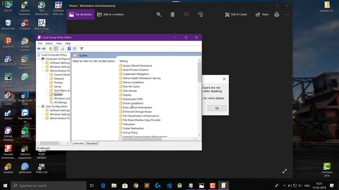Click the Export List toolbar icon
This screenshot has height=190, width=339.
[63, 49]
